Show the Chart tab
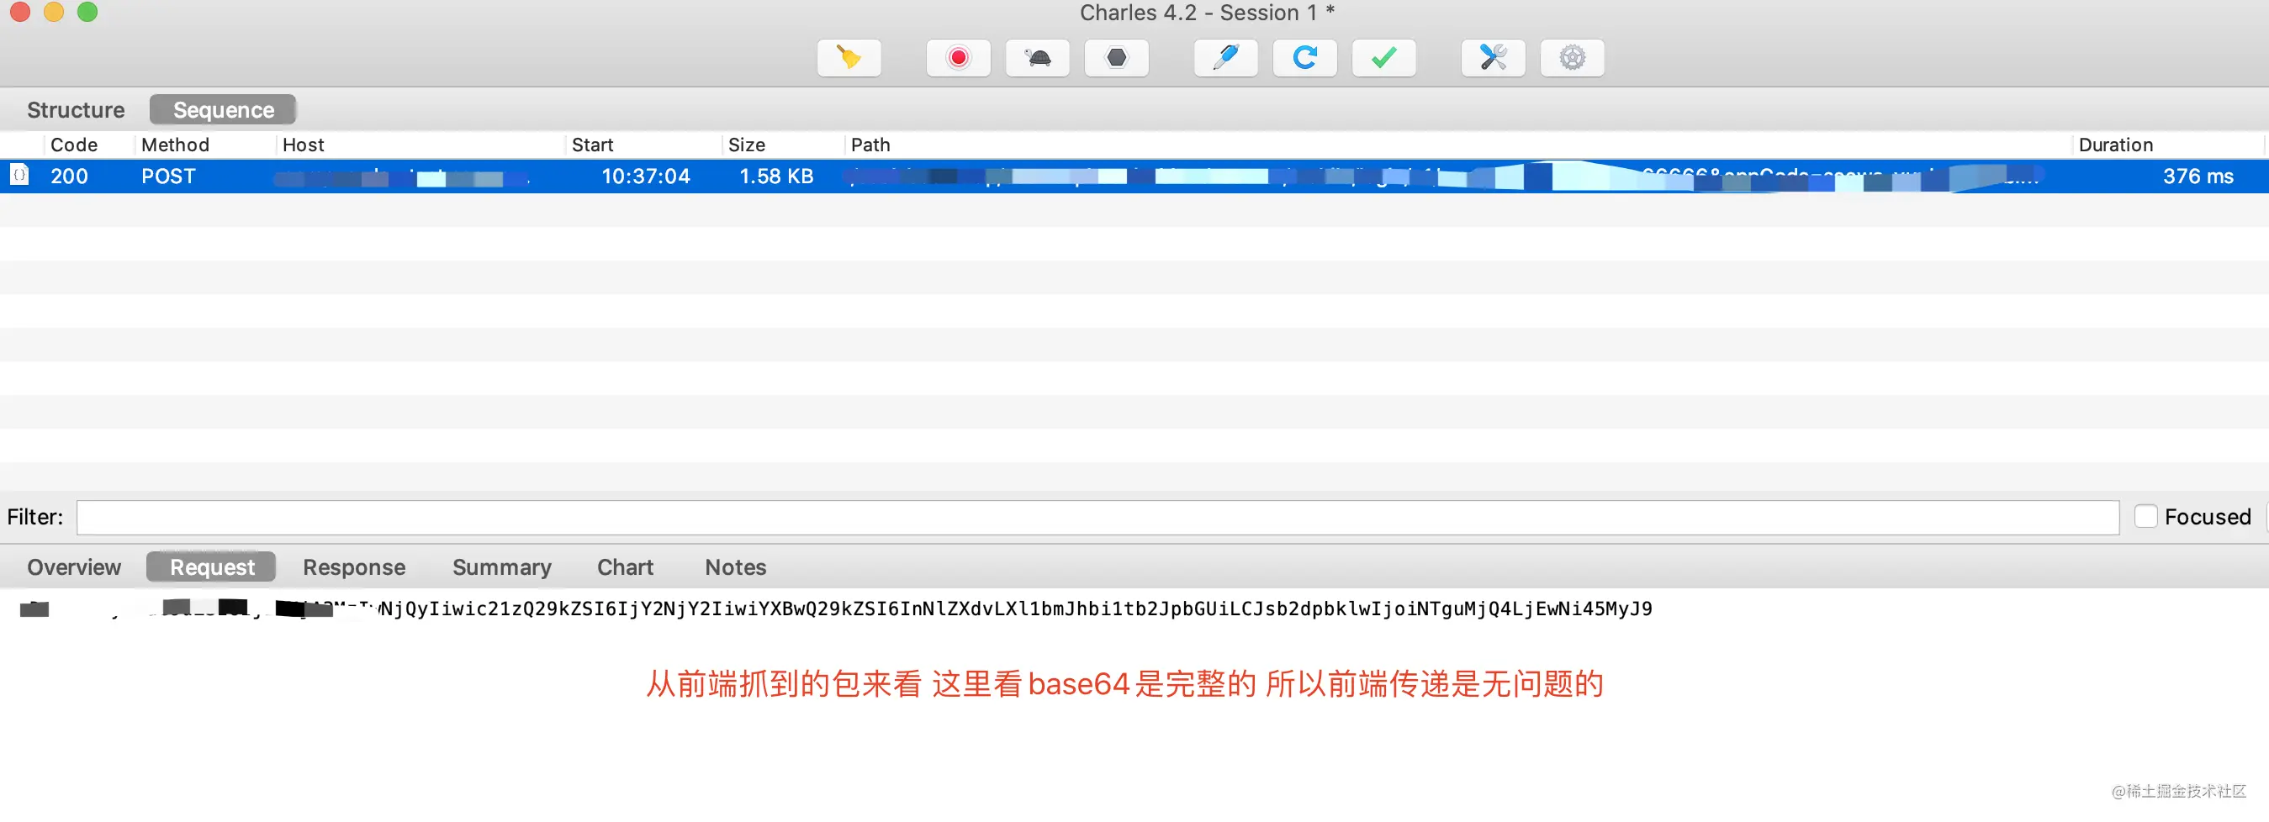The image size is (2269, 822). tap(626, 566)
